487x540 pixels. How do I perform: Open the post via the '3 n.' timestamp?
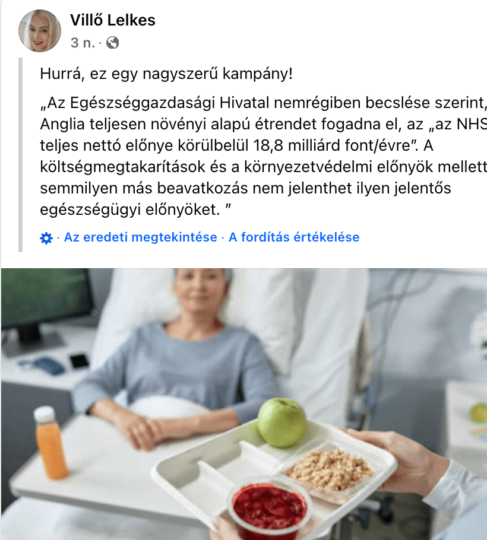[83, 43]
